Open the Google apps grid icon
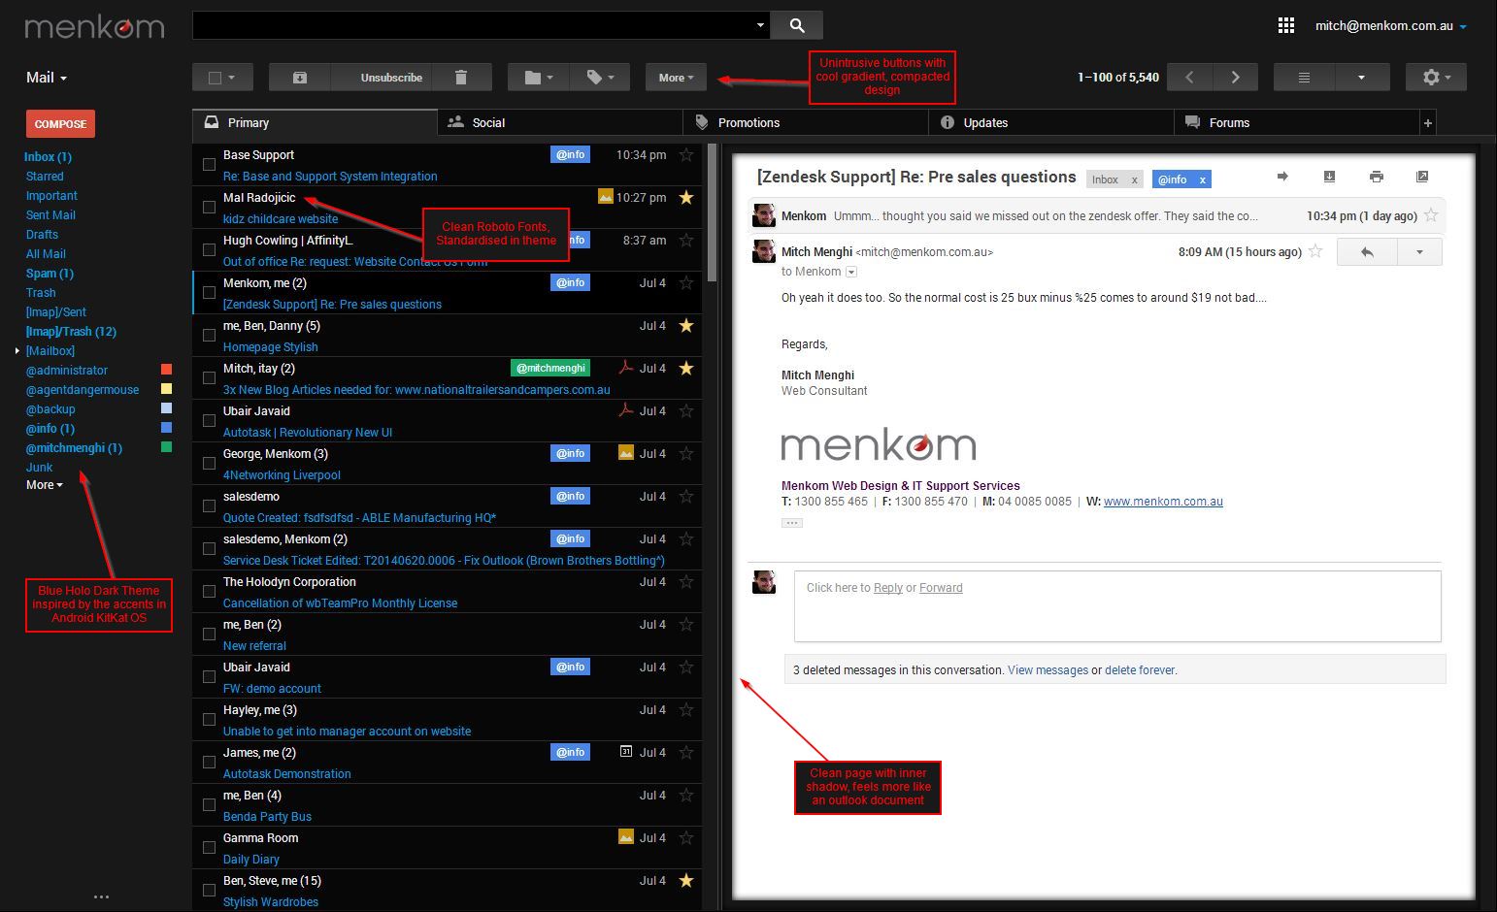The image size is (1497, 912). click(x=1286, y=26)
